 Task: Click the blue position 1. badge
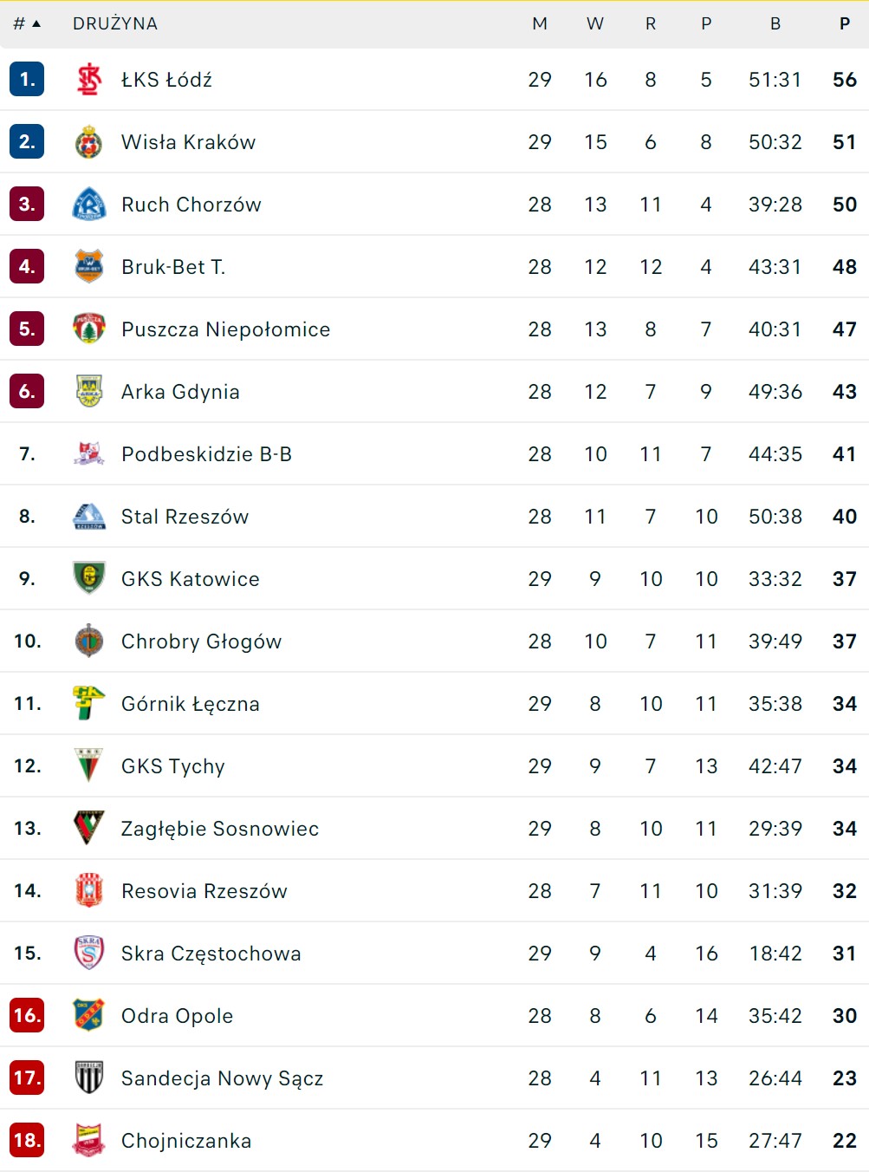click(x=27, y=80)
